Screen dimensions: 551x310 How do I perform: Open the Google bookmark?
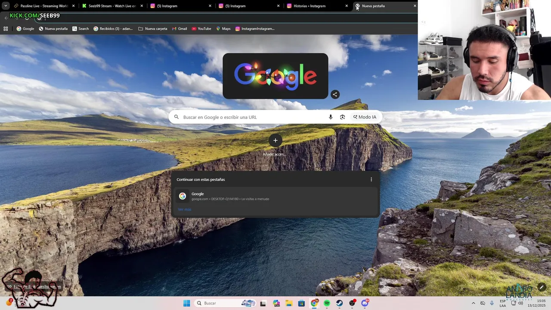point(25,29)
